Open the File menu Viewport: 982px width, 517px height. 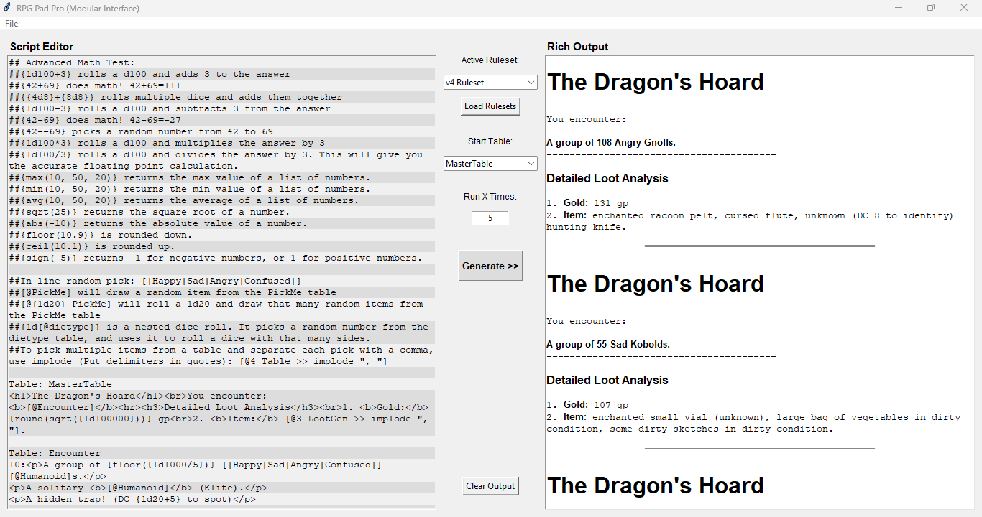(x=12, y=24)
